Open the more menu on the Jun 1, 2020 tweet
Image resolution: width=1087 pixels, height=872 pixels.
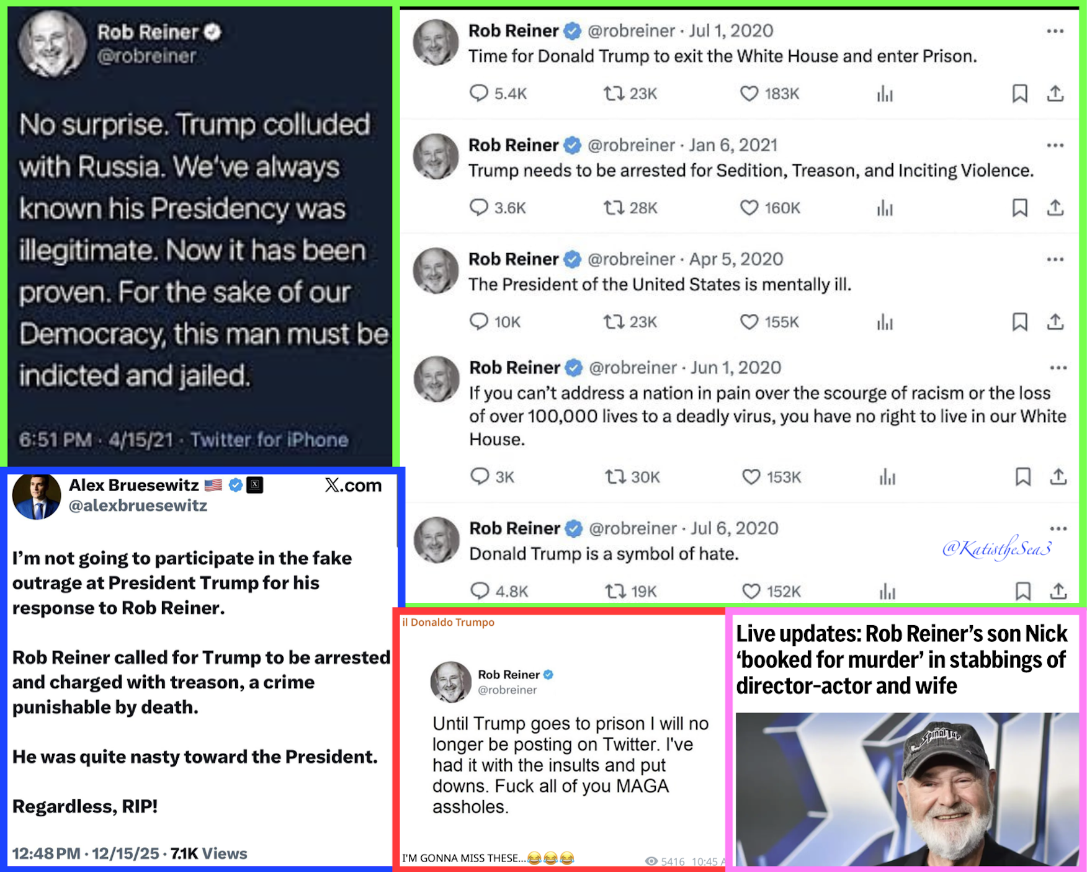point(1058,368)
